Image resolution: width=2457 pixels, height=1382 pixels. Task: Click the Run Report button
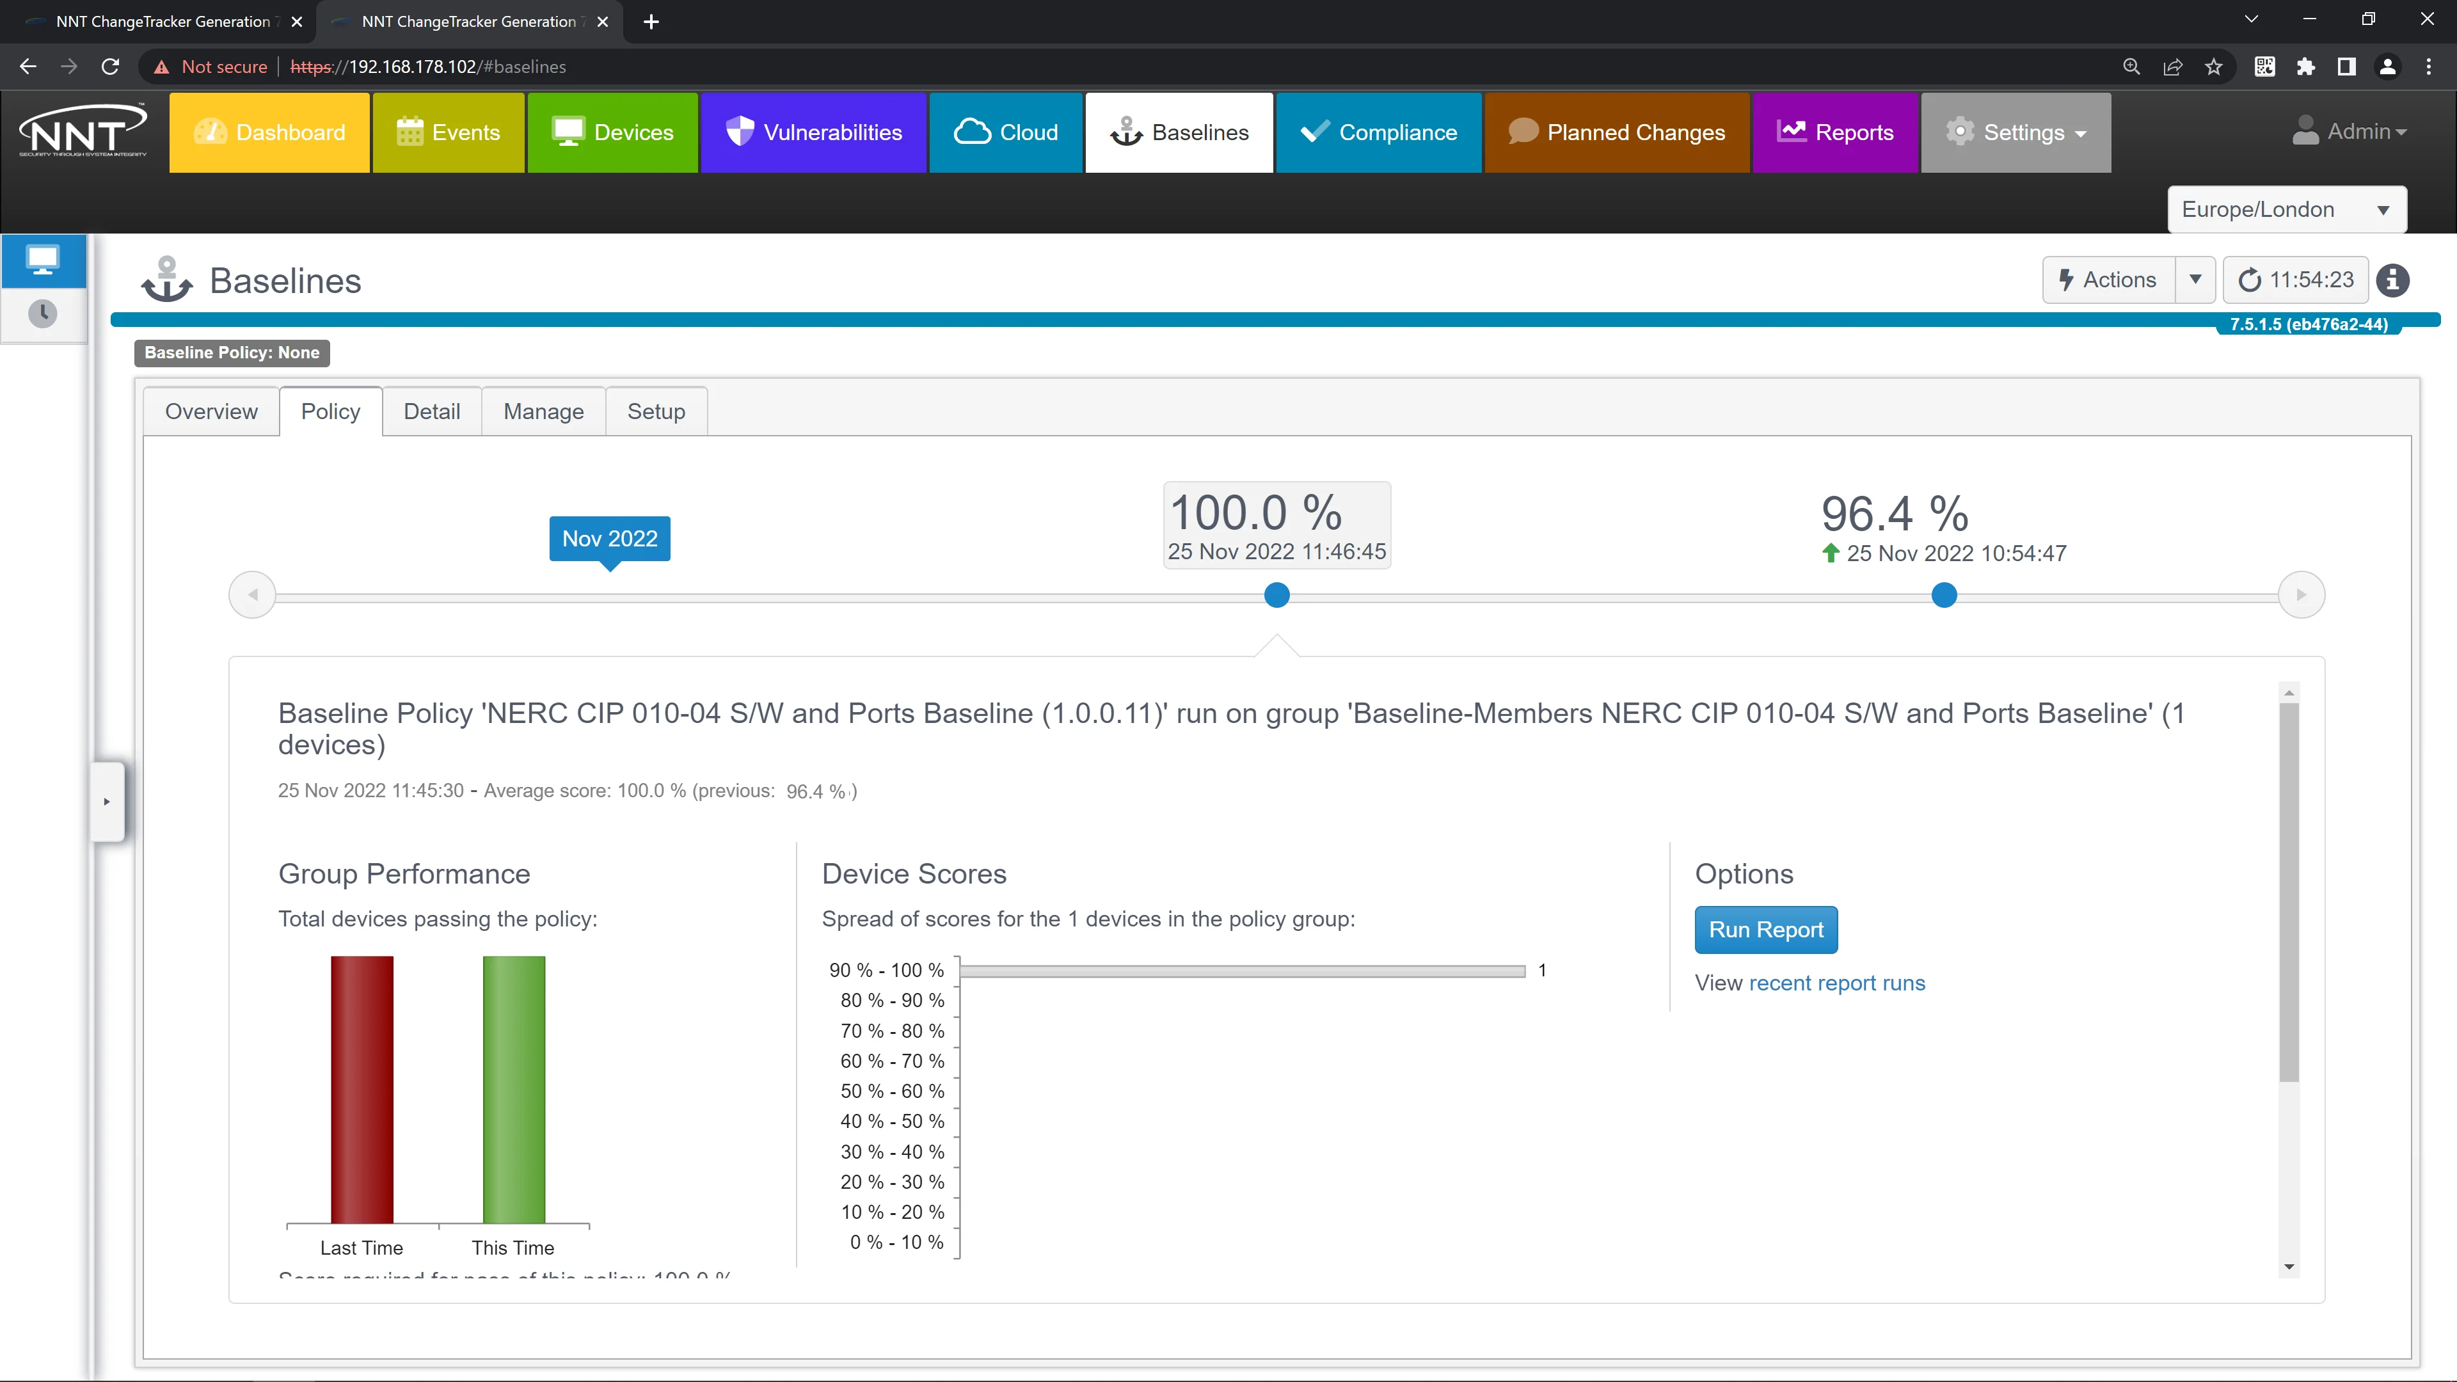pyautogui.click(x=1765, y=930)
